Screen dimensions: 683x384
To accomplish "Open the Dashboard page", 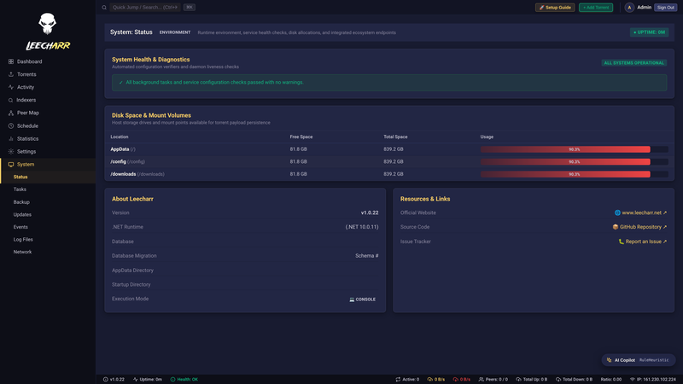I will [x=48, y=61].
